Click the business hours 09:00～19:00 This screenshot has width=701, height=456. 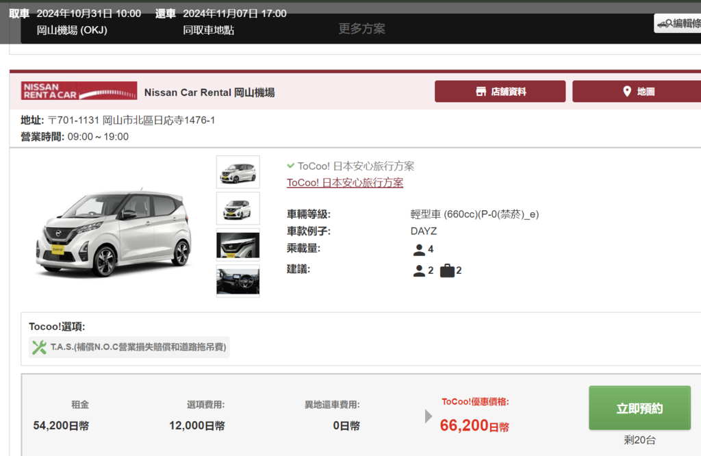click(98, 137)
